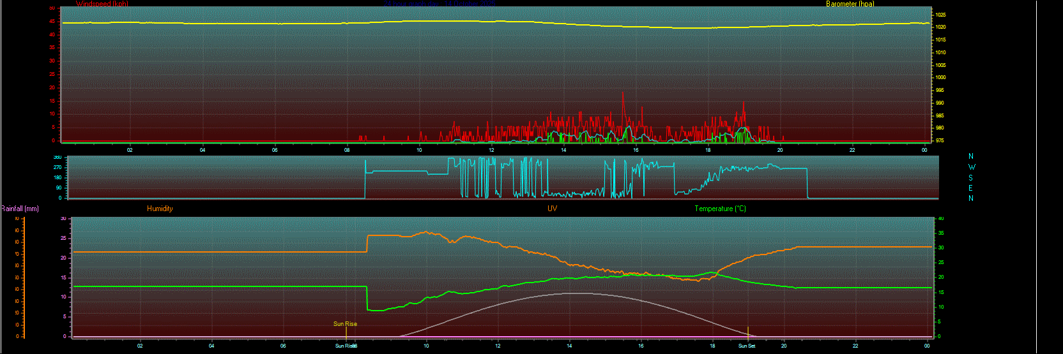
Task: Click the 24 hour graph date title
Action: [x=441, y=4]
